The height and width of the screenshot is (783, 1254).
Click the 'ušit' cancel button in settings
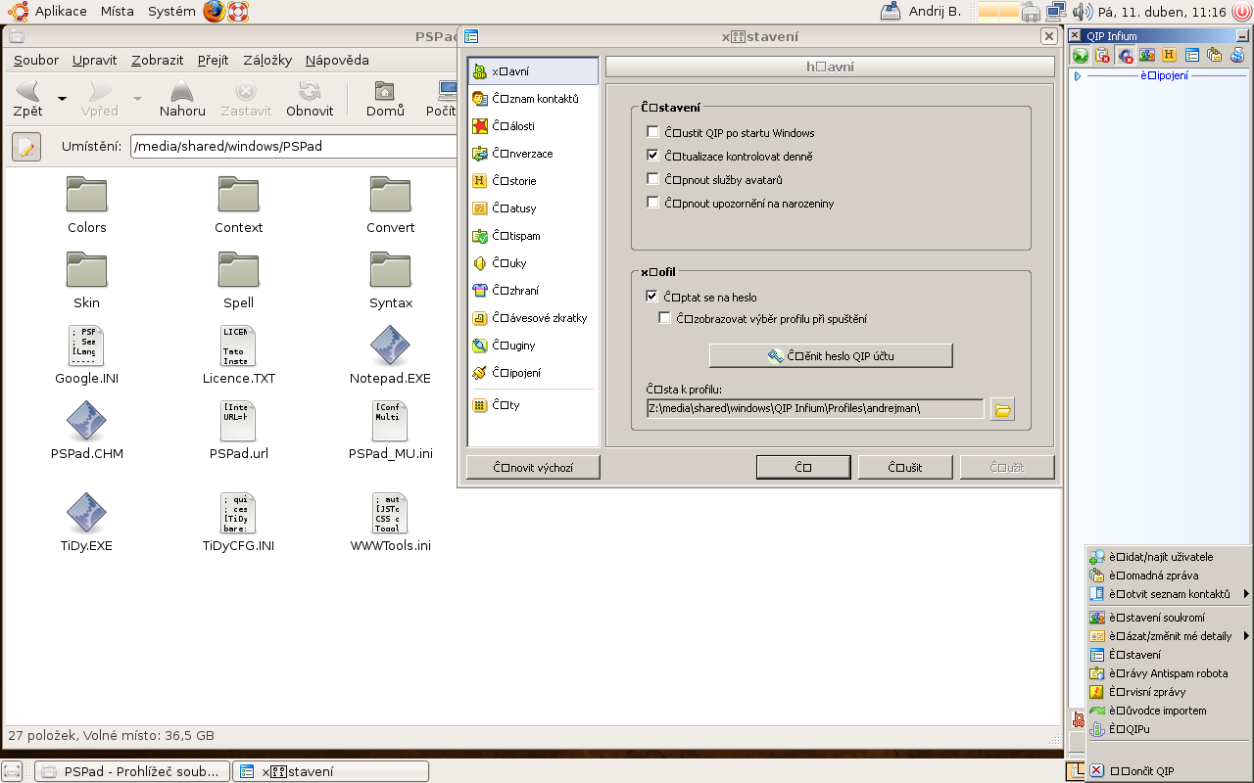tap(905, 467)
